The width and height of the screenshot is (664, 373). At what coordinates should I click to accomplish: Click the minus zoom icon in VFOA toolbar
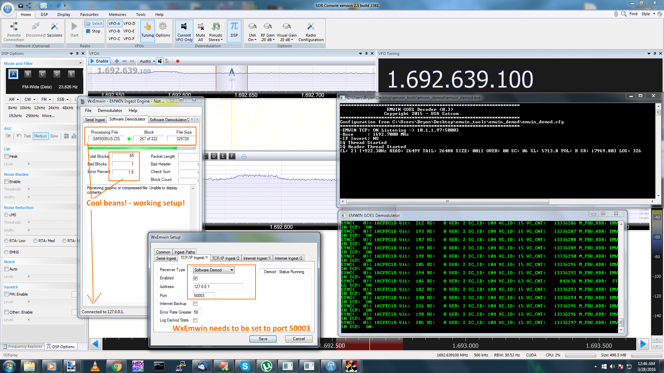pos(124,61)
